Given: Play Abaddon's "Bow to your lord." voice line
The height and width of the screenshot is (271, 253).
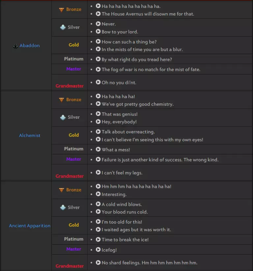Looking at the screenshot, I should coord(98,32).
